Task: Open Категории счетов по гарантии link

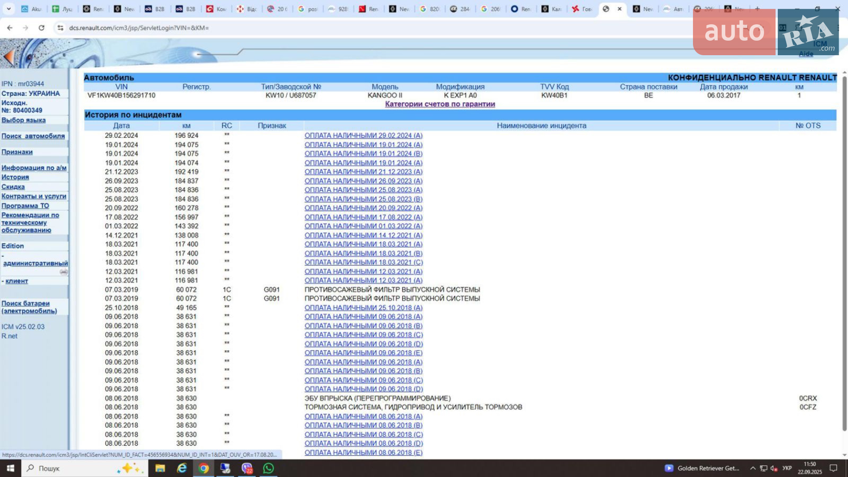Action: (x=440, y=104)
